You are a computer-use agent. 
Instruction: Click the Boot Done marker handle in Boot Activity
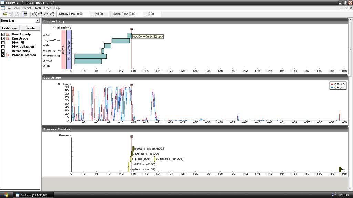pyautogui.click(x=132, y=29)
